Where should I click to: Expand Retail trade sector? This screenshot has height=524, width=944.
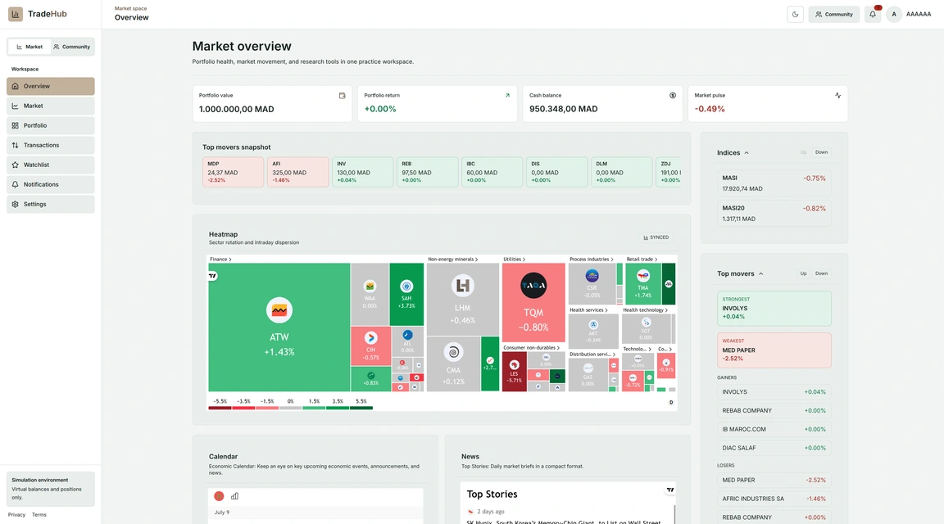pyautogui.click(x=642, y=260)
